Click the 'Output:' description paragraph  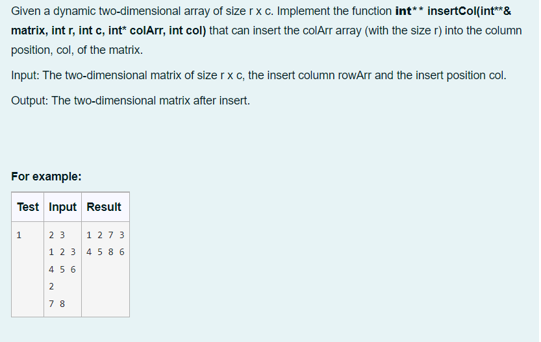[x=131, y=101]
